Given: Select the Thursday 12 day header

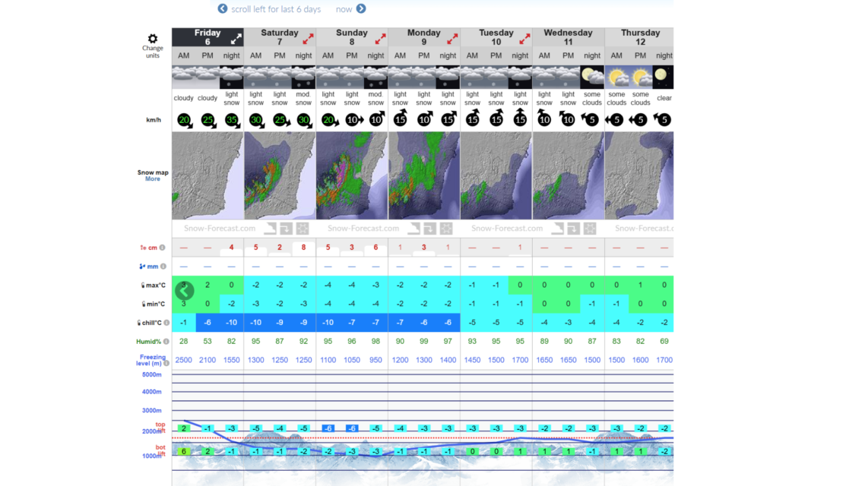Looking at the screenshot, I should (640, 37).
